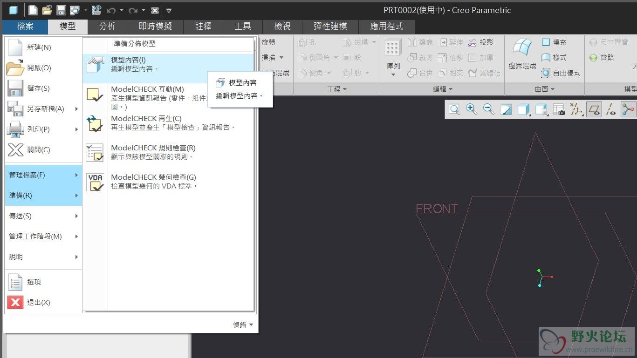Click the 選項 options button

(43, 282)
